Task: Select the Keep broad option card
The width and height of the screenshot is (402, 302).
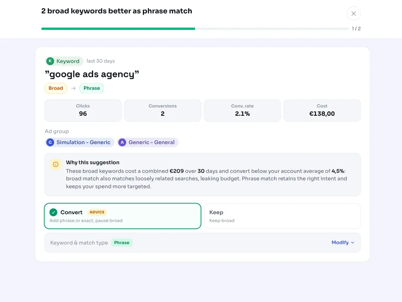Action: (282, 216)
